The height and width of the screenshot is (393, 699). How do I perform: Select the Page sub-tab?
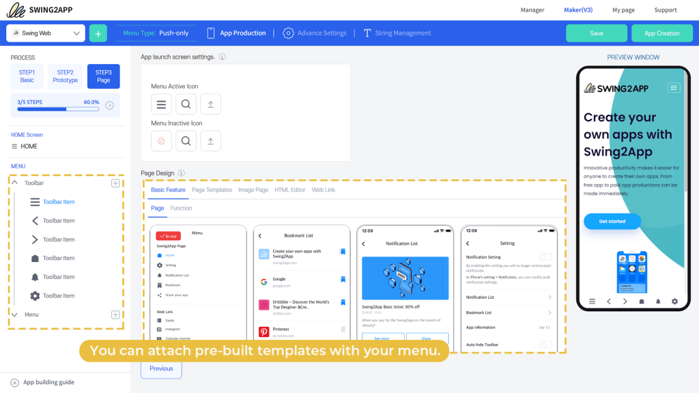(x=158, y=208)
